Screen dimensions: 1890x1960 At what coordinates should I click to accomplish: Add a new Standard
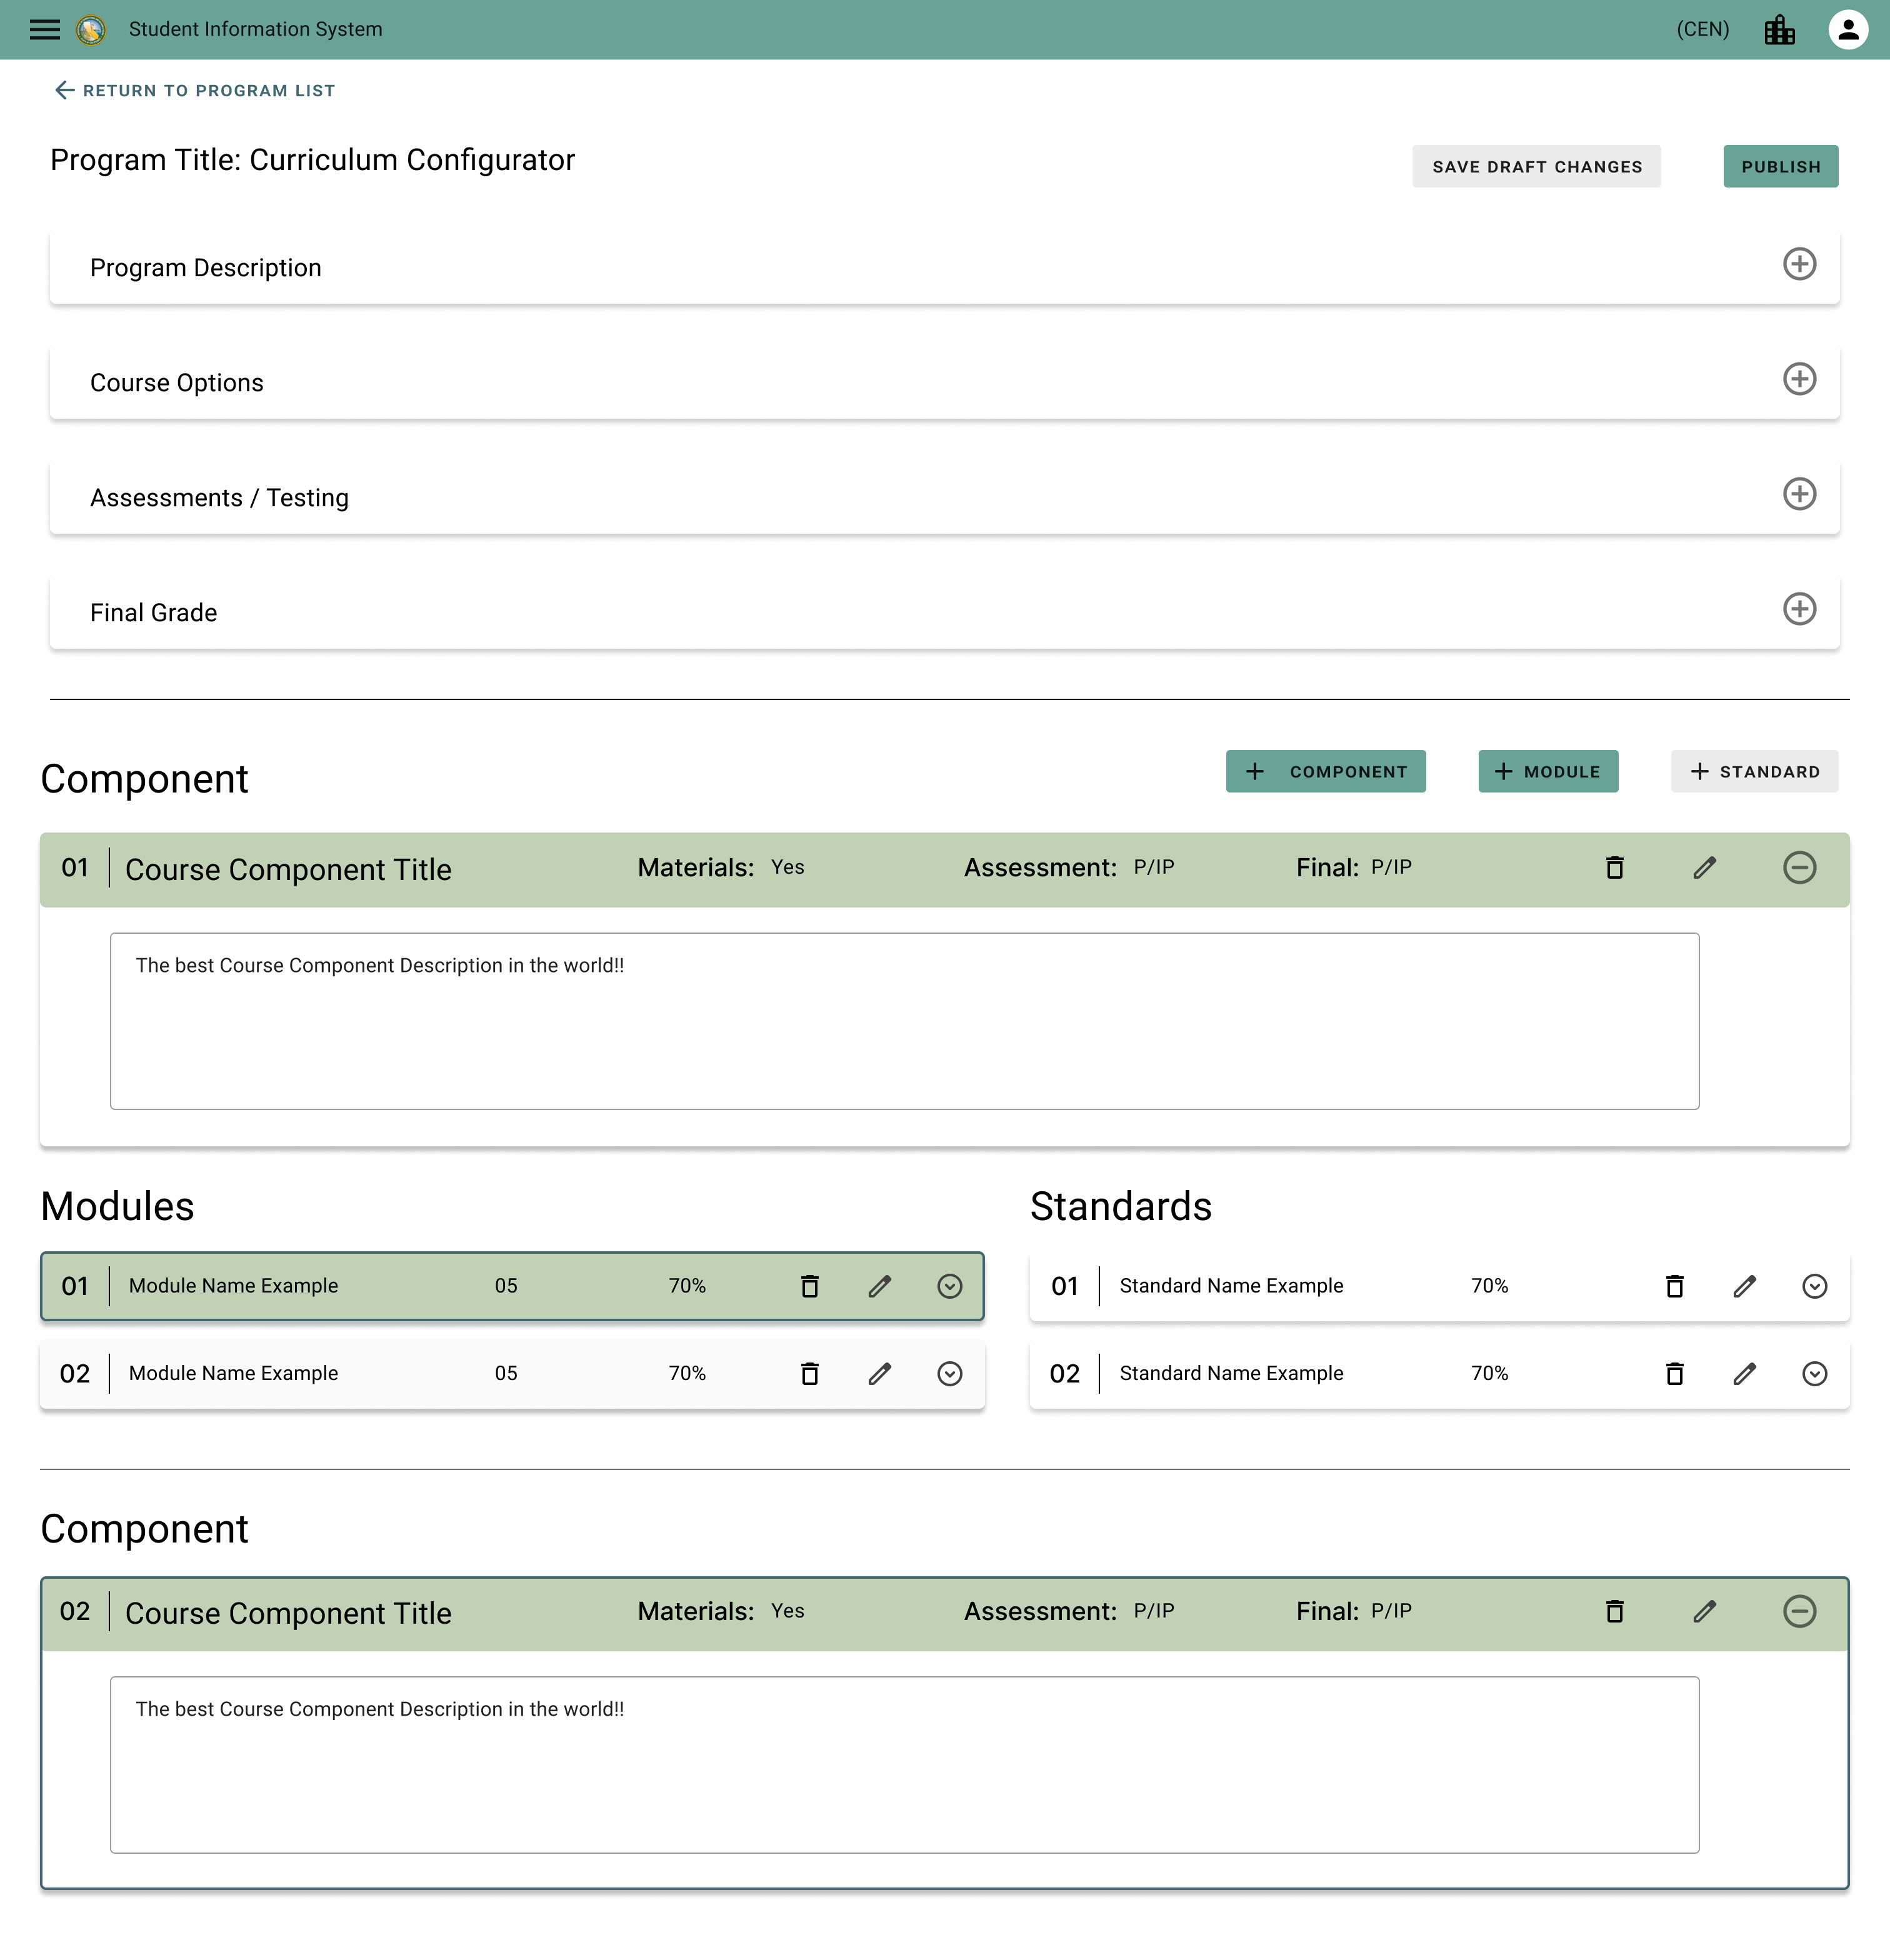pos(1755,772)
